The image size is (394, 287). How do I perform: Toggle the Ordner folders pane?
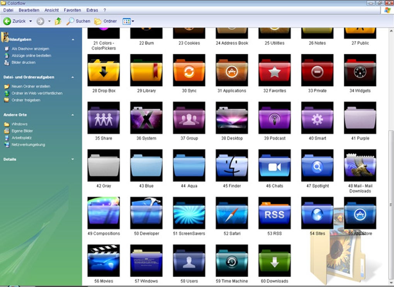pyautogui.click(x=105, y=21)
